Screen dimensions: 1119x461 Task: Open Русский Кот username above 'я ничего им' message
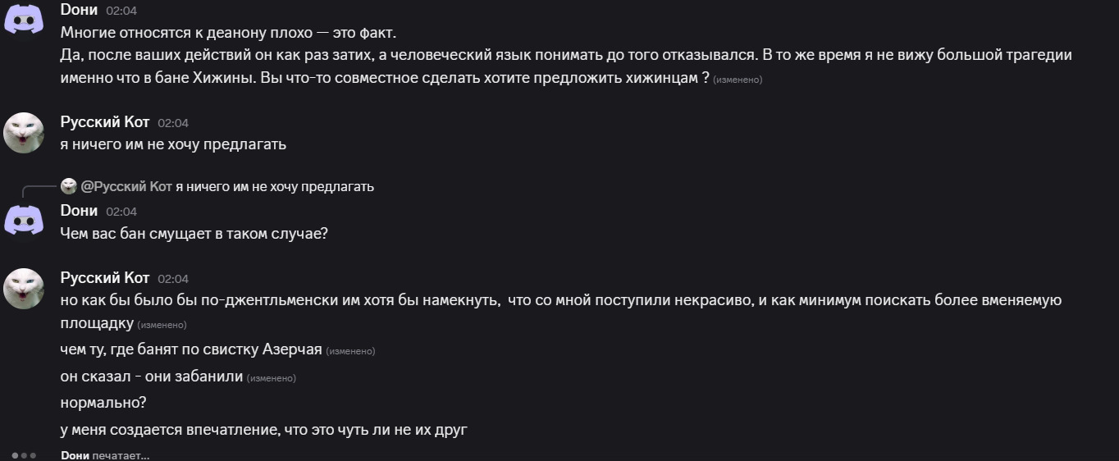pyautogui.click(x=105, y=121)
